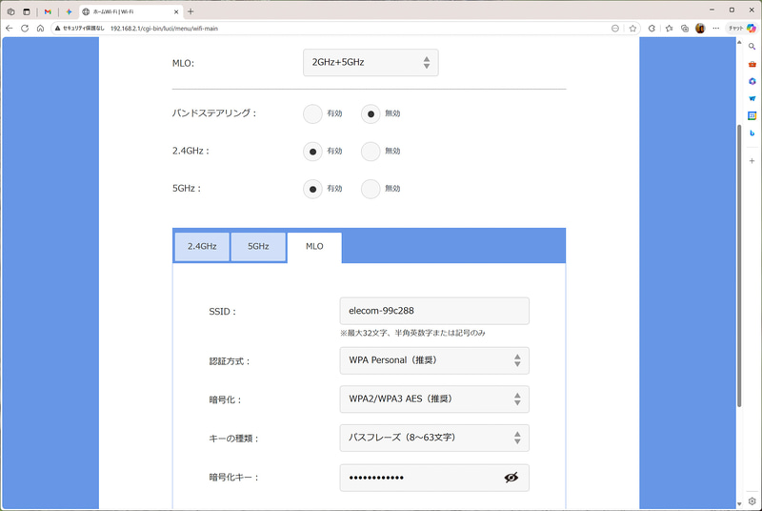Reload the router settings page

(25, 29)
